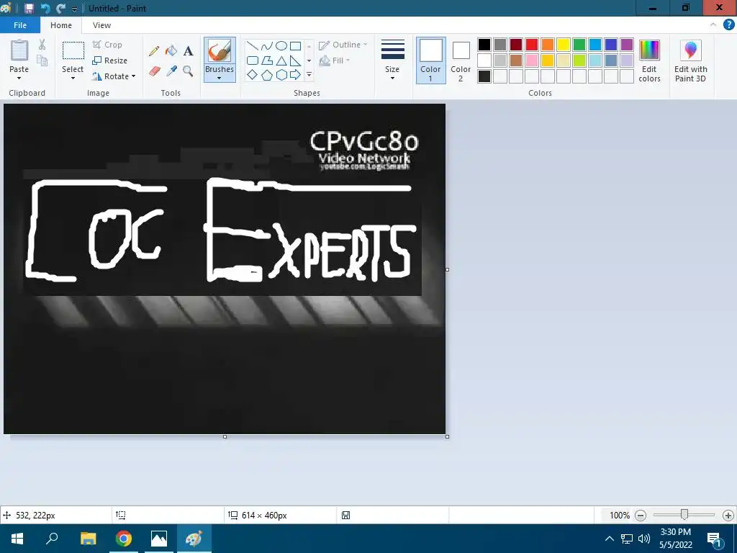Click the Copy icon in Clipboard group
This screenshot has height=553, width=737.
coord(42,60)
